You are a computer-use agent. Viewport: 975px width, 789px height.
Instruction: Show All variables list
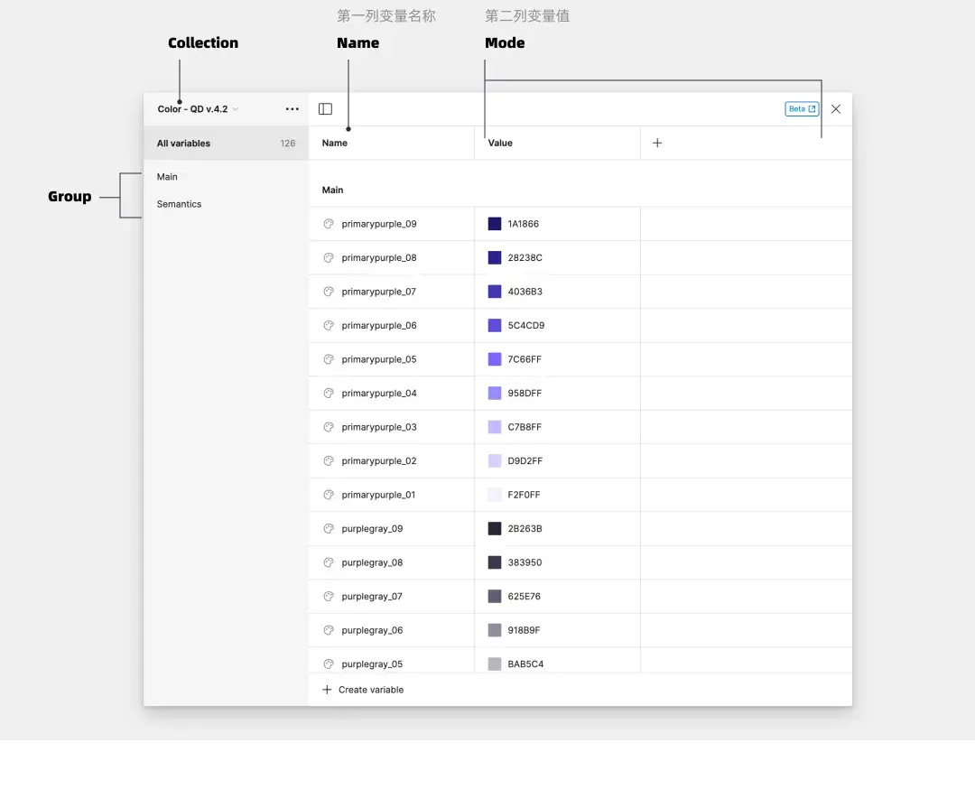click(x=184, y=144)
